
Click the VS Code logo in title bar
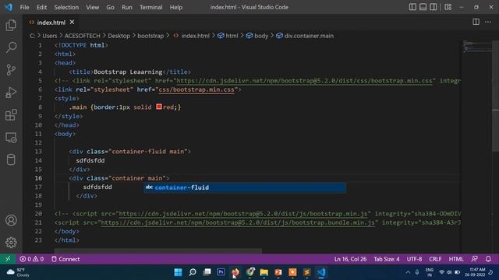tap(9, 7)
